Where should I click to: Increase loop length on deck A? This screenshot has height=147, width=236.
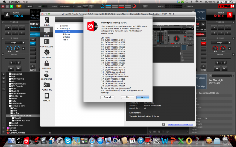[x=19, y=63]
